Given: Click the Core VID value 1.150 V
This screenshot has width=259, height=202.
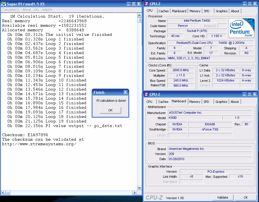Looking at the screenshot, I should coord(217,36).
